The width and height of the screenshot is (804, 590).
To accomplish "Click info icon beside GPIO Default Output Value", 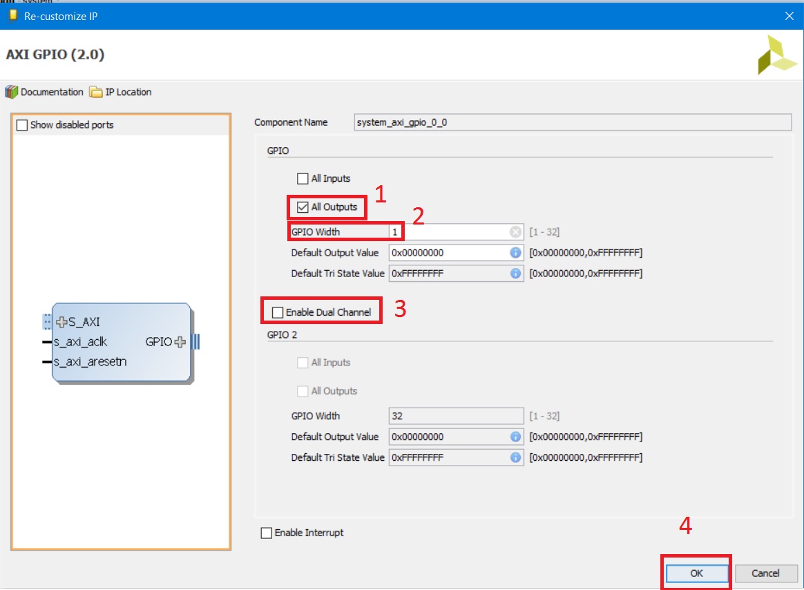I will pos(515,253).
